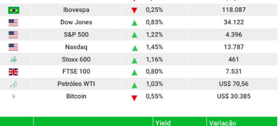The image size is (279, 126).
Task: Select the US flag in the Nasdaq row
Action: click(x=13, y=47)
